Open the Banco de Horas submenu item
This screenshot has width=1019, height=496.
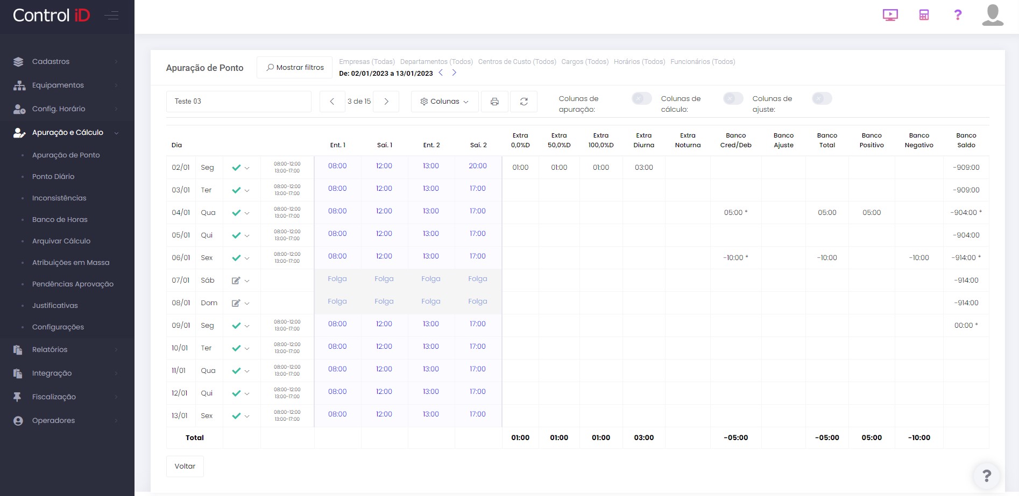pyautogui.click(x=60, y=220)
